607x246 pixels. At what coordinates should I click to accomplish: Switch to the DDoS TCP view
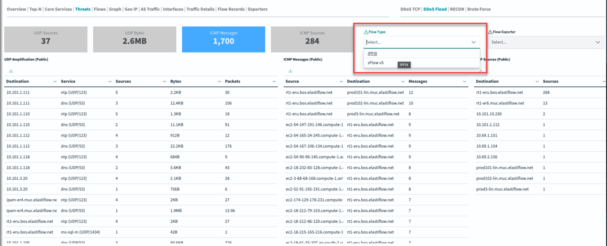[410, 9]
